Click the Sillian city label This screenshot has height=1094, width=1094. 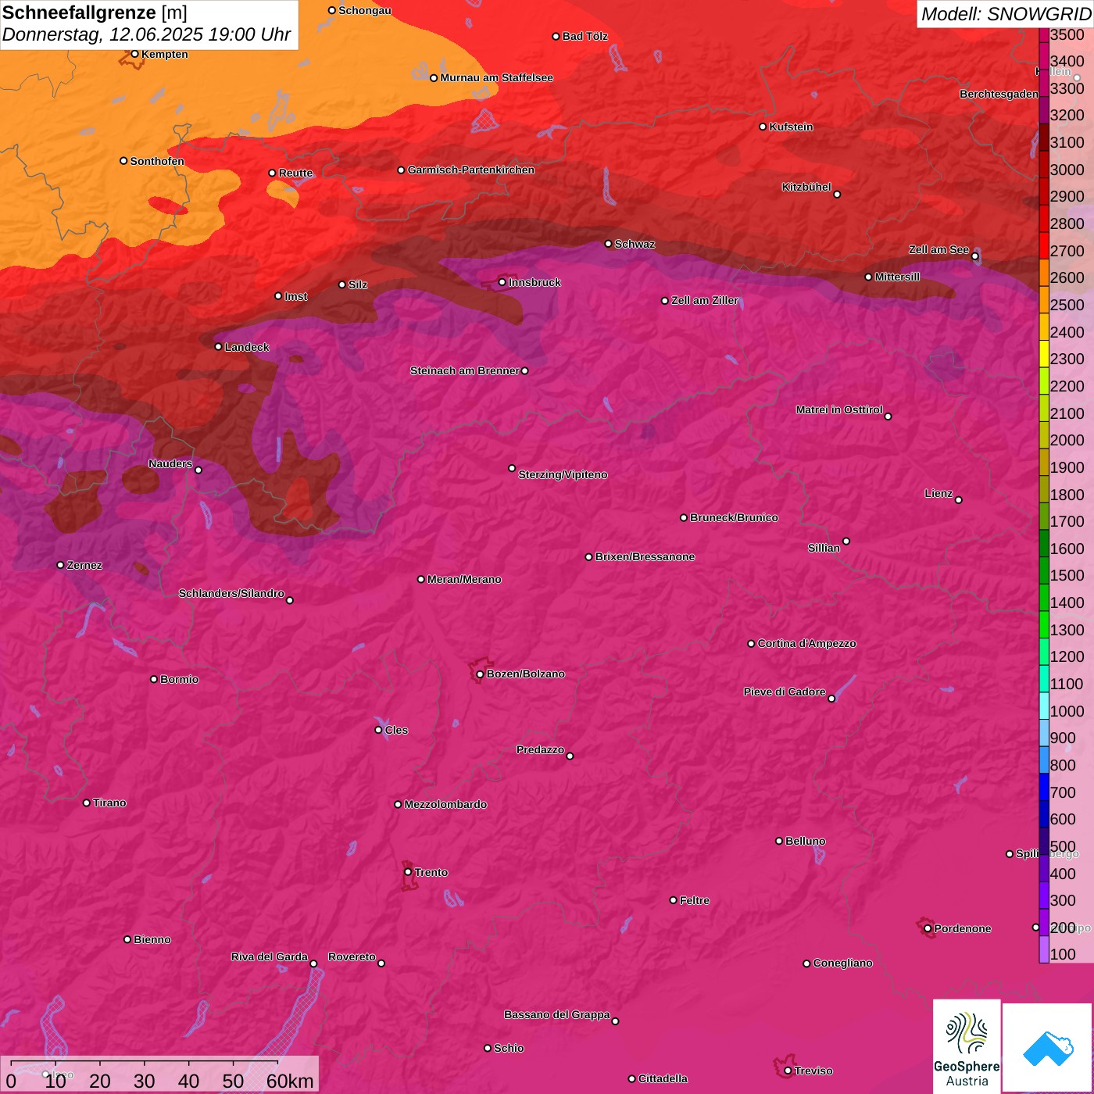[x=824, y=548]
